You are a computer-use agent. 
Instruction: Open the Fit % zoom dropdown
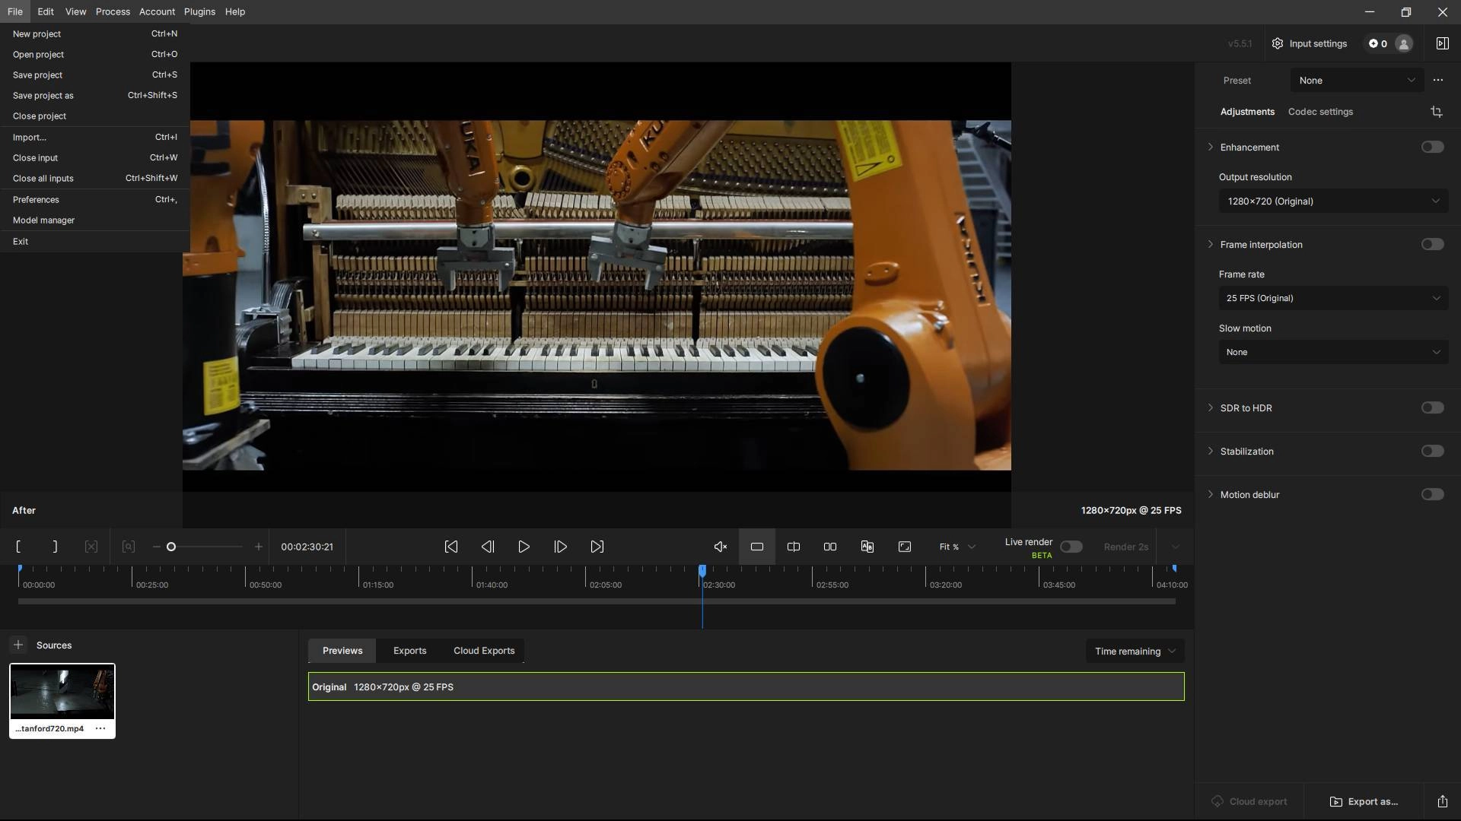pos(957,547)
